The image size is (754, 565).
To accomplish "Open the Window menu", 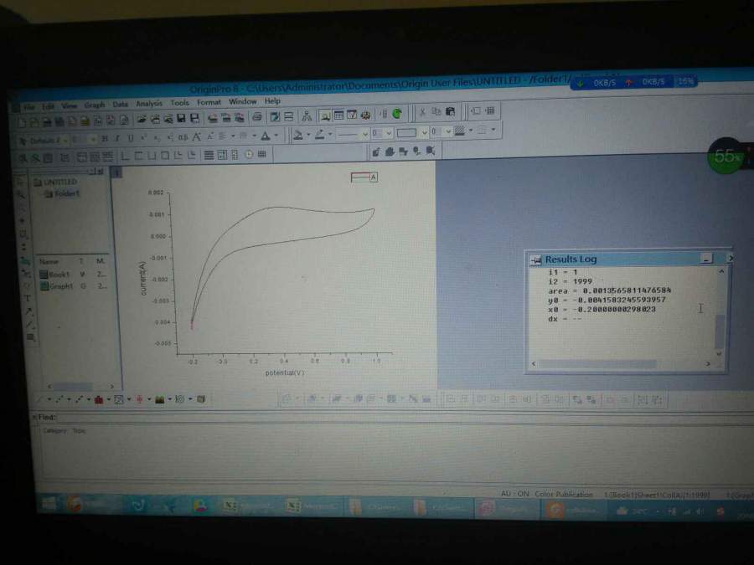I will pos(242,102).
